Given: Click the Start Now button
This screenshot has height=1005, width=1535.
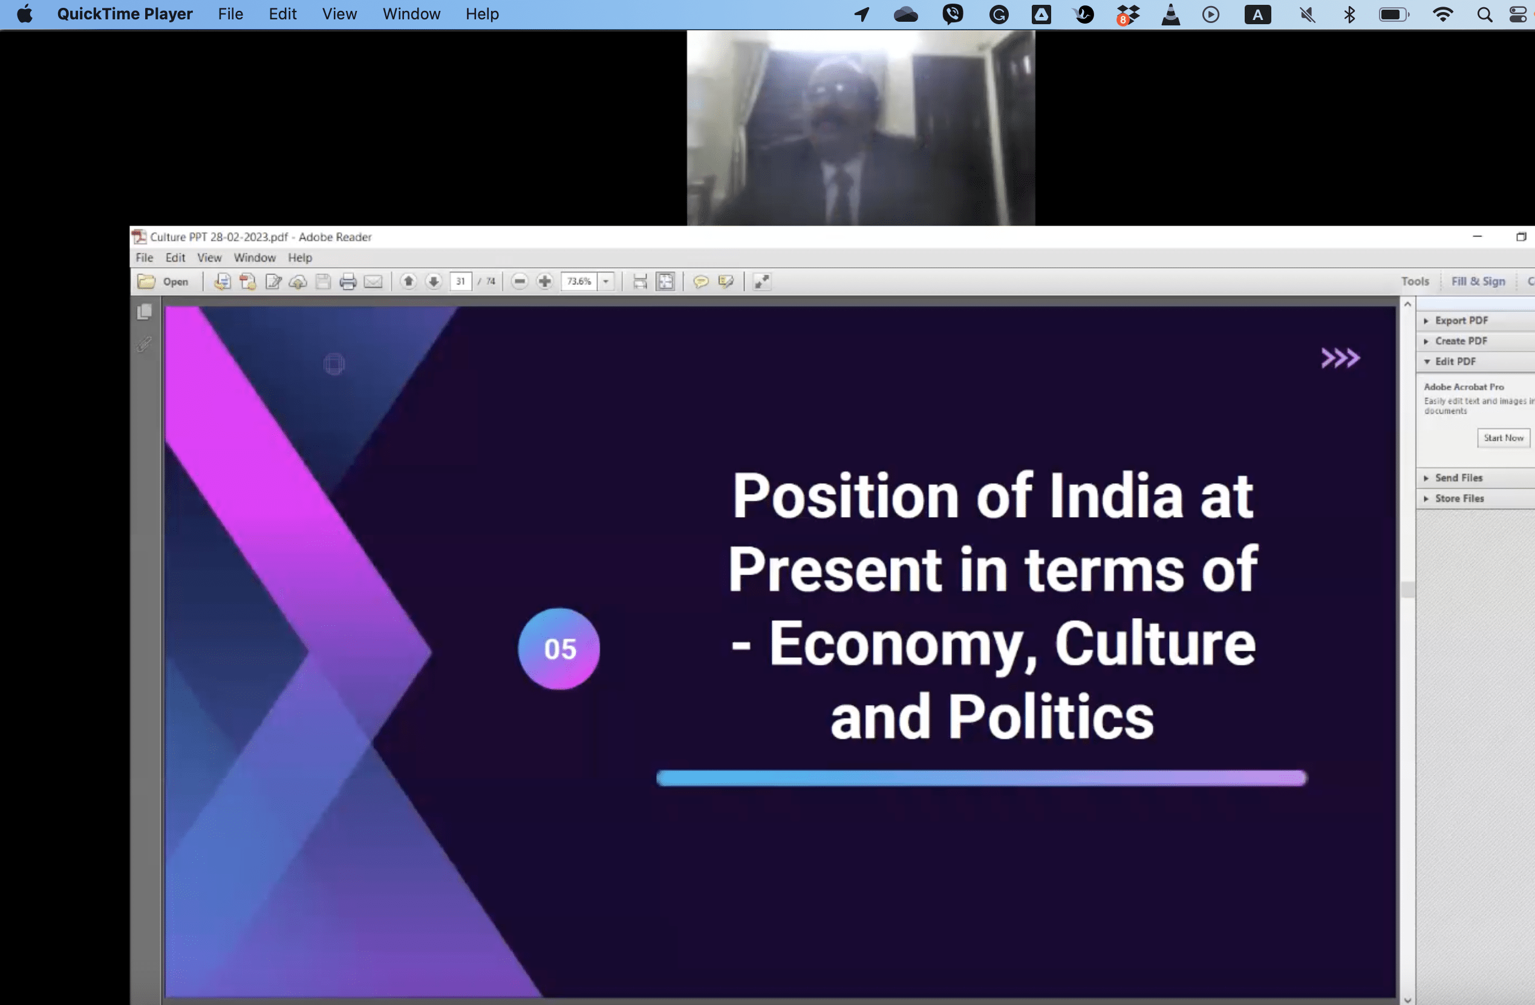Looking at the screenshot, I should coord(1503,438).
